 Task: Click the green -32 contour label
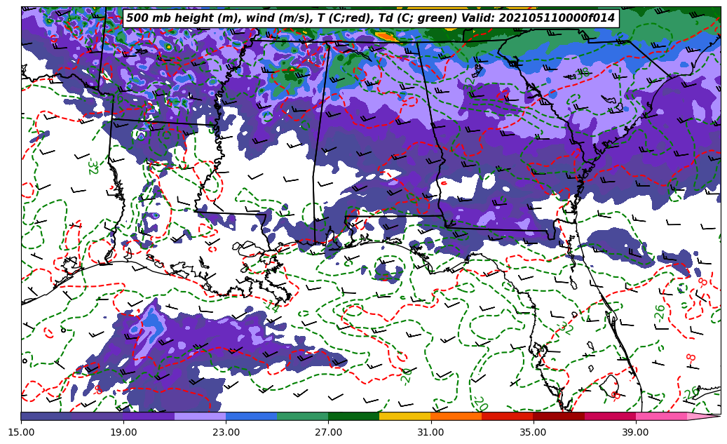click(x=92, y=165)
